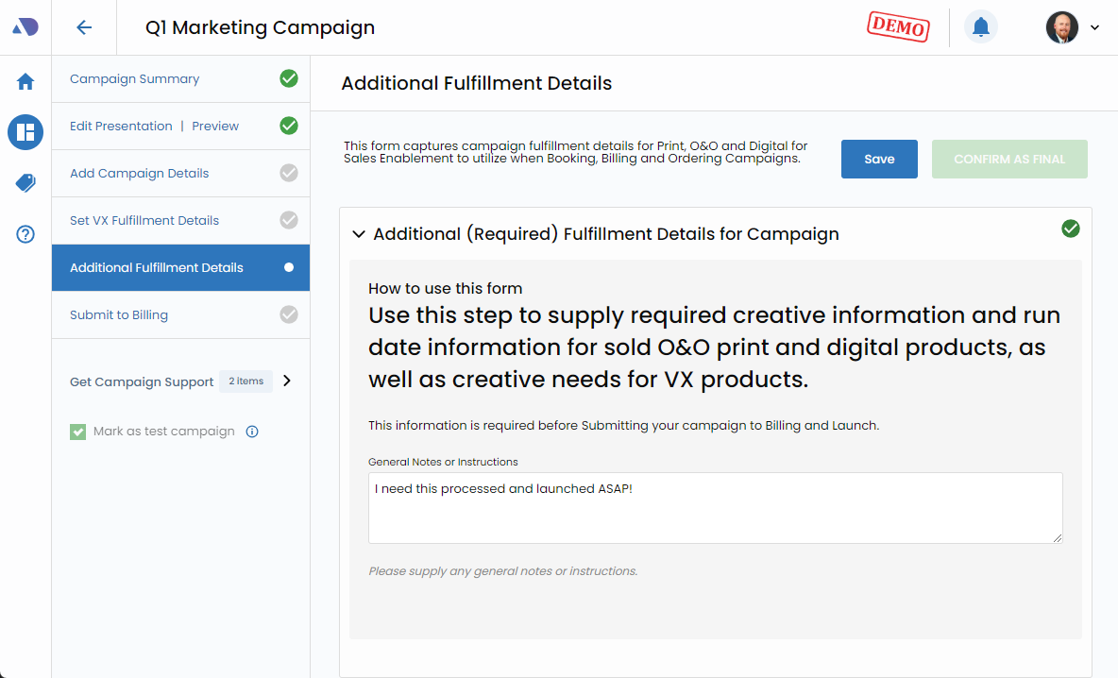Screen dimensions: 1118x678
Task: Open the presentation Preview link
Action: point(215,127)
